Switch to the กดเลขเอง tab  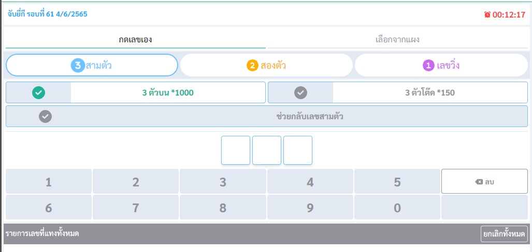(x=135, y=40)
